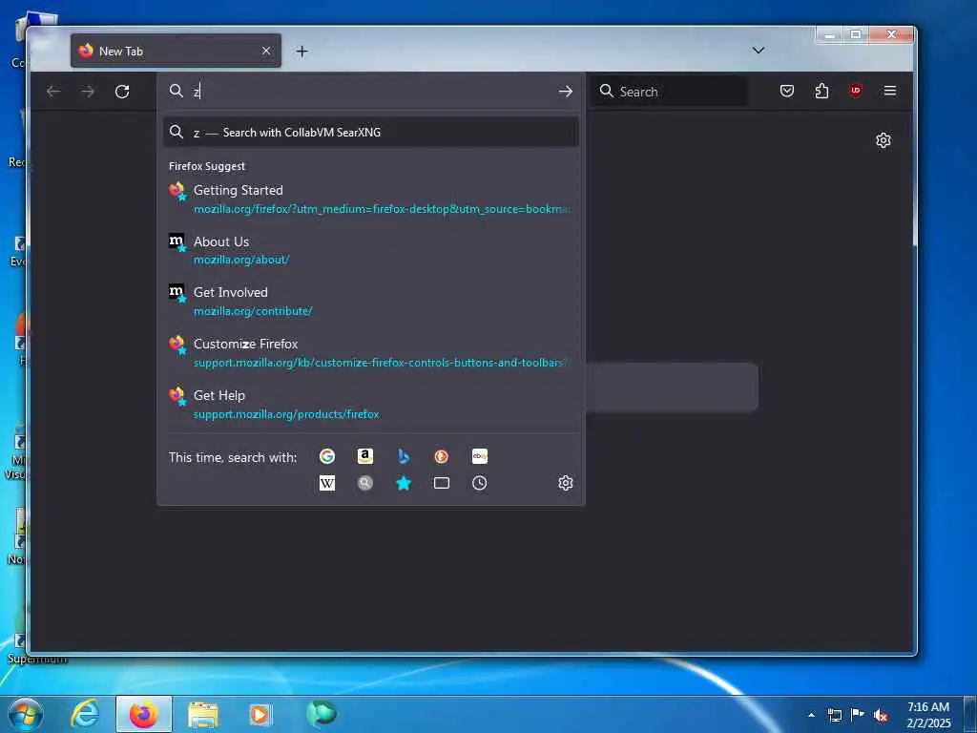The height and width of the screenshot is (733, 977).
Task: Search this time with eBay
Action: pyautogui.click(x=479, y=456)
